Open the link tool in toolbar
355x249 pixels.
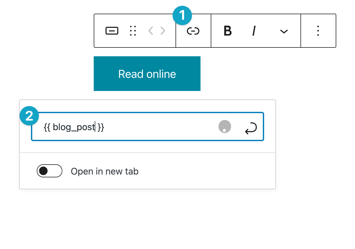193,31
